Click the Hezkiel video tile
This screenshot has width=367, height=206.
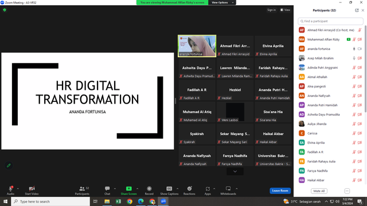coord(235,90)
